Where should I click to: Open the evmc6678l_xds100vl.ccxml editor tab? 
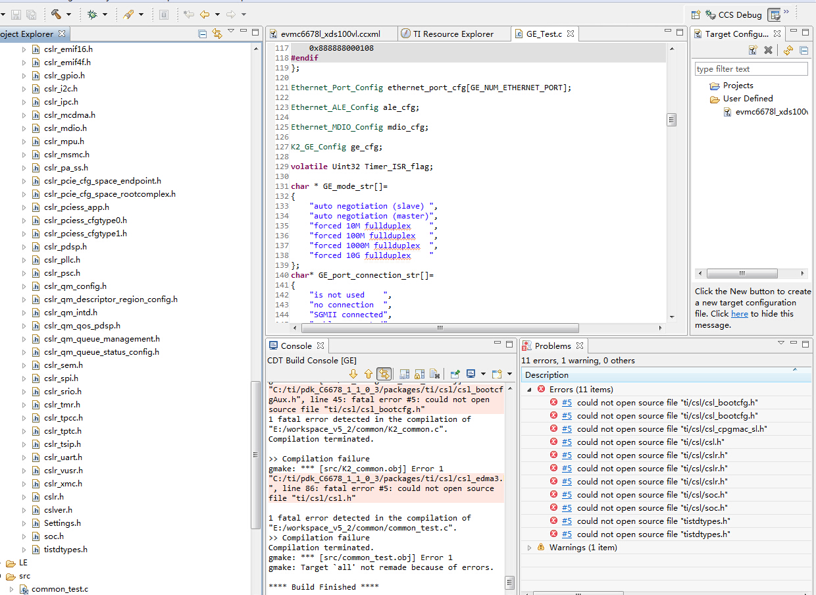point(330,34)
